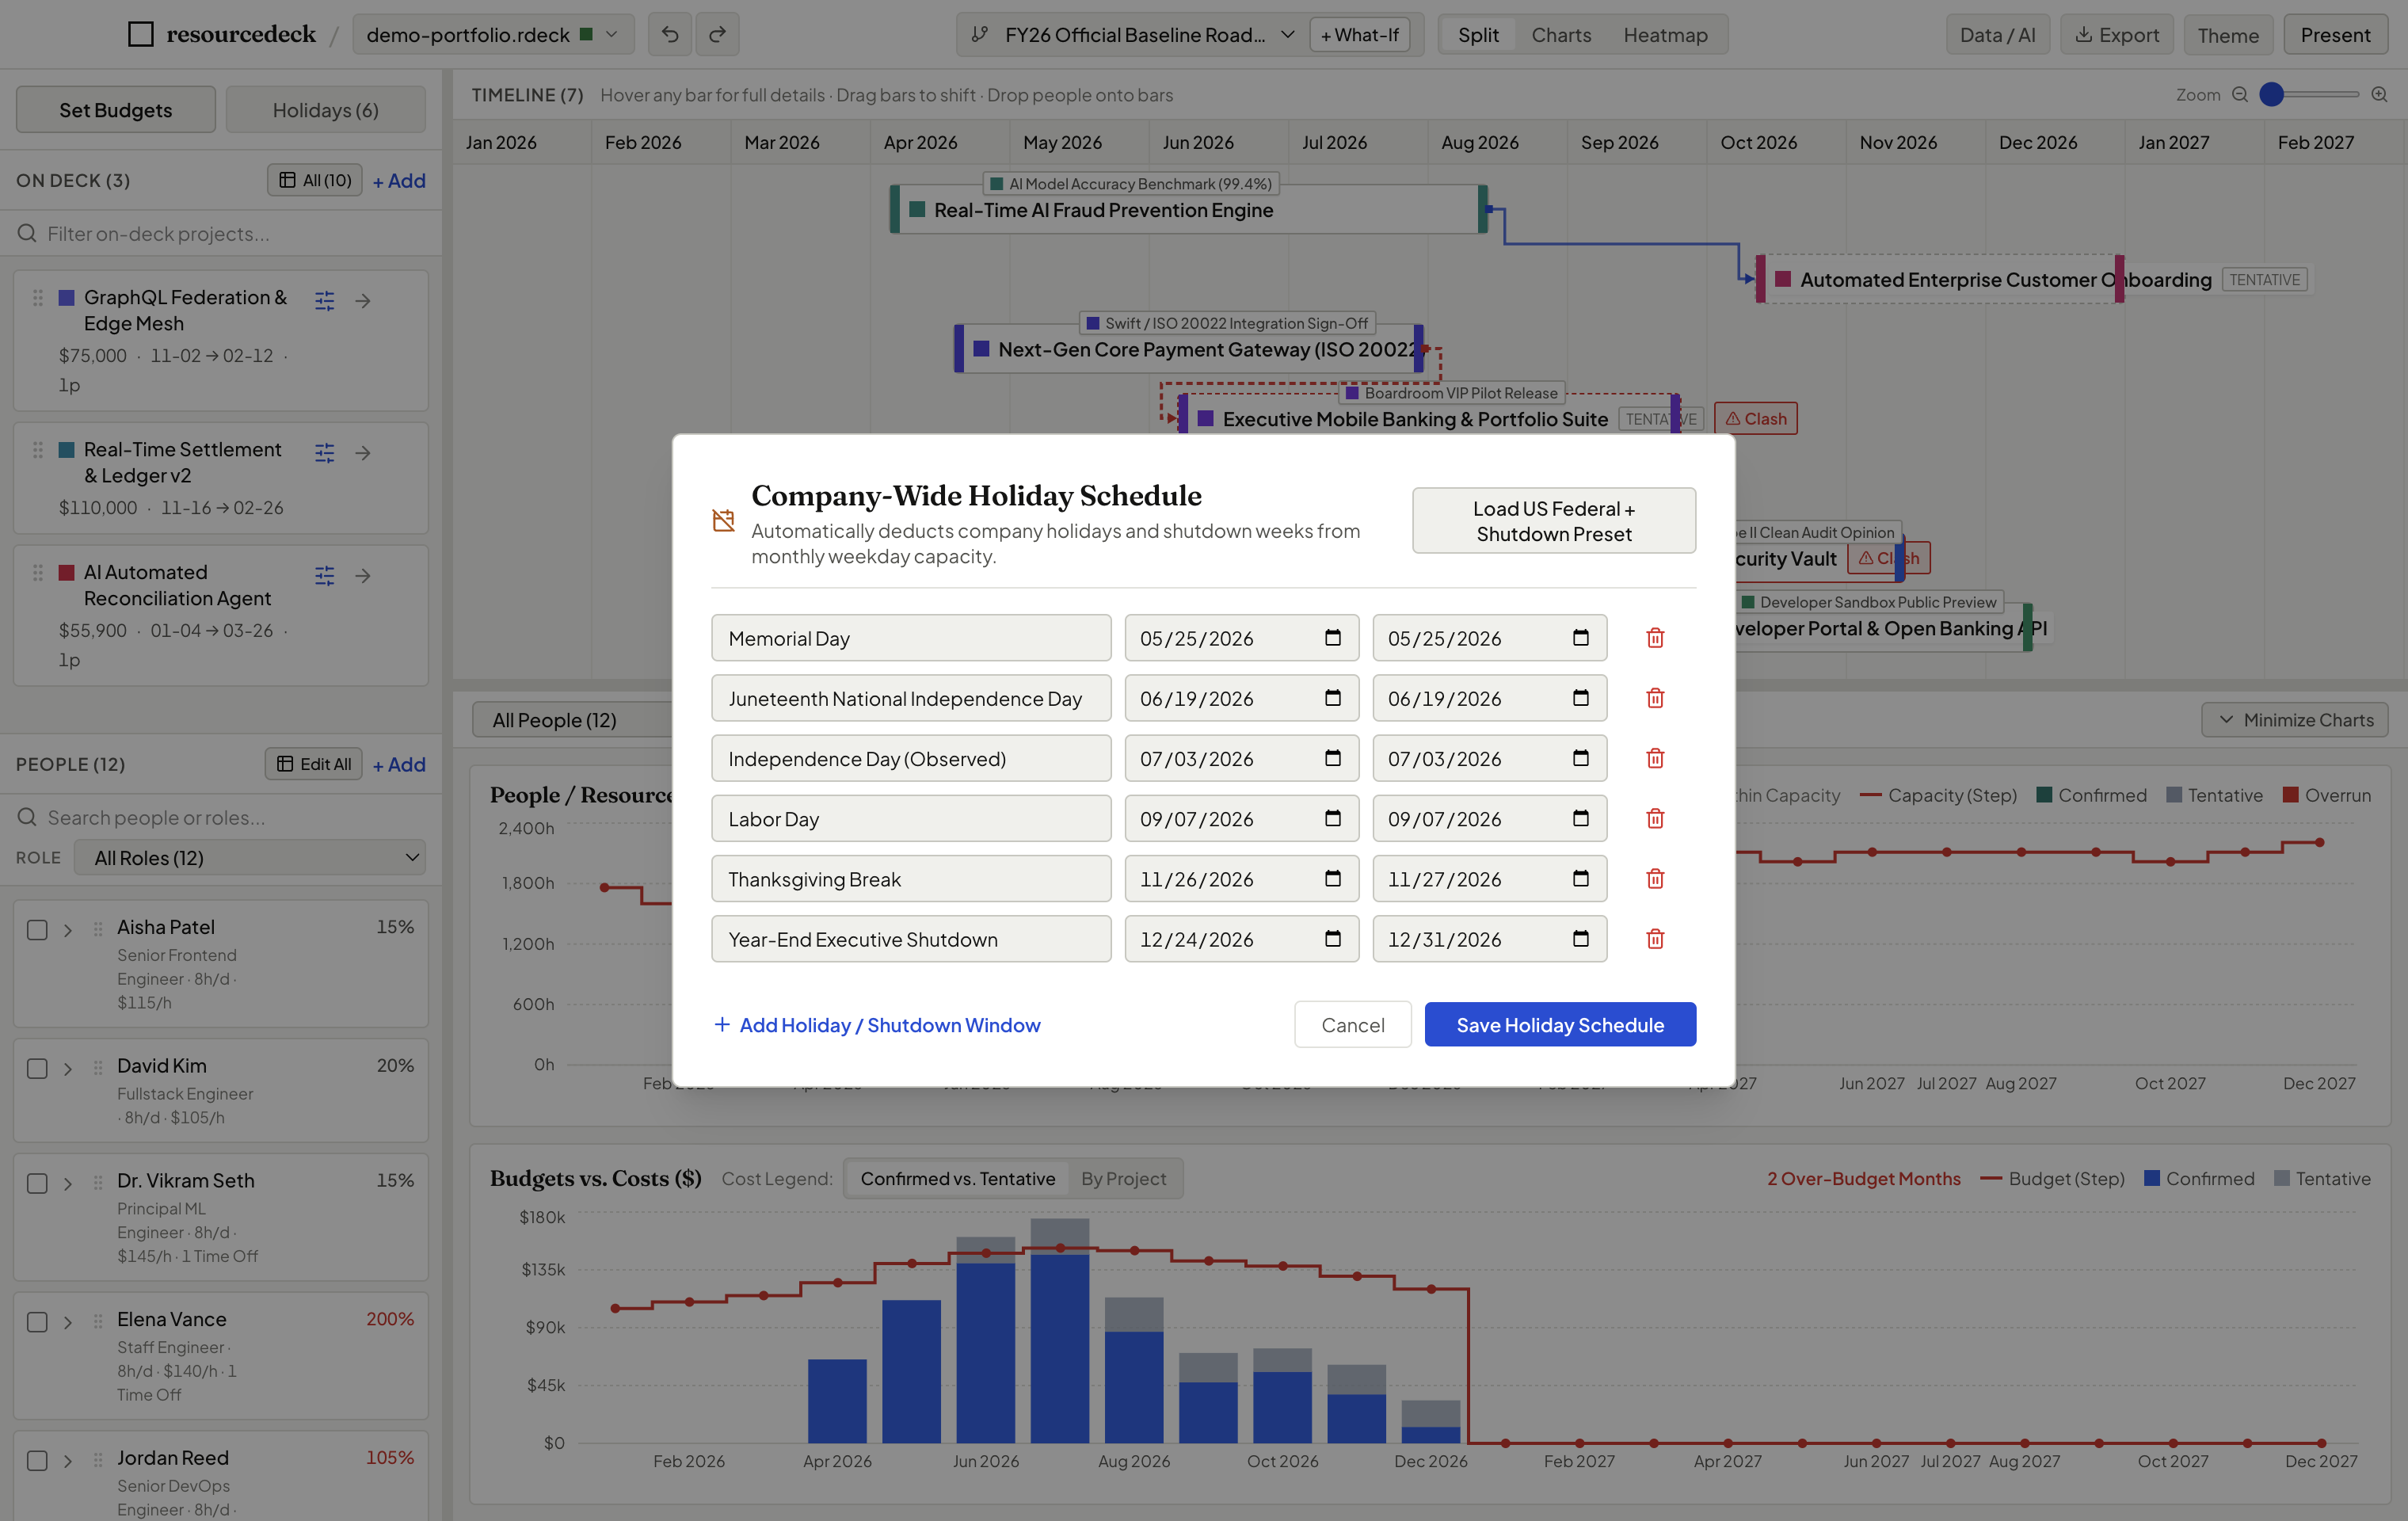Screen dimensions: 2408x1521
Task: Tick the Aisha Patel checkbox
Action: point(38,929)
